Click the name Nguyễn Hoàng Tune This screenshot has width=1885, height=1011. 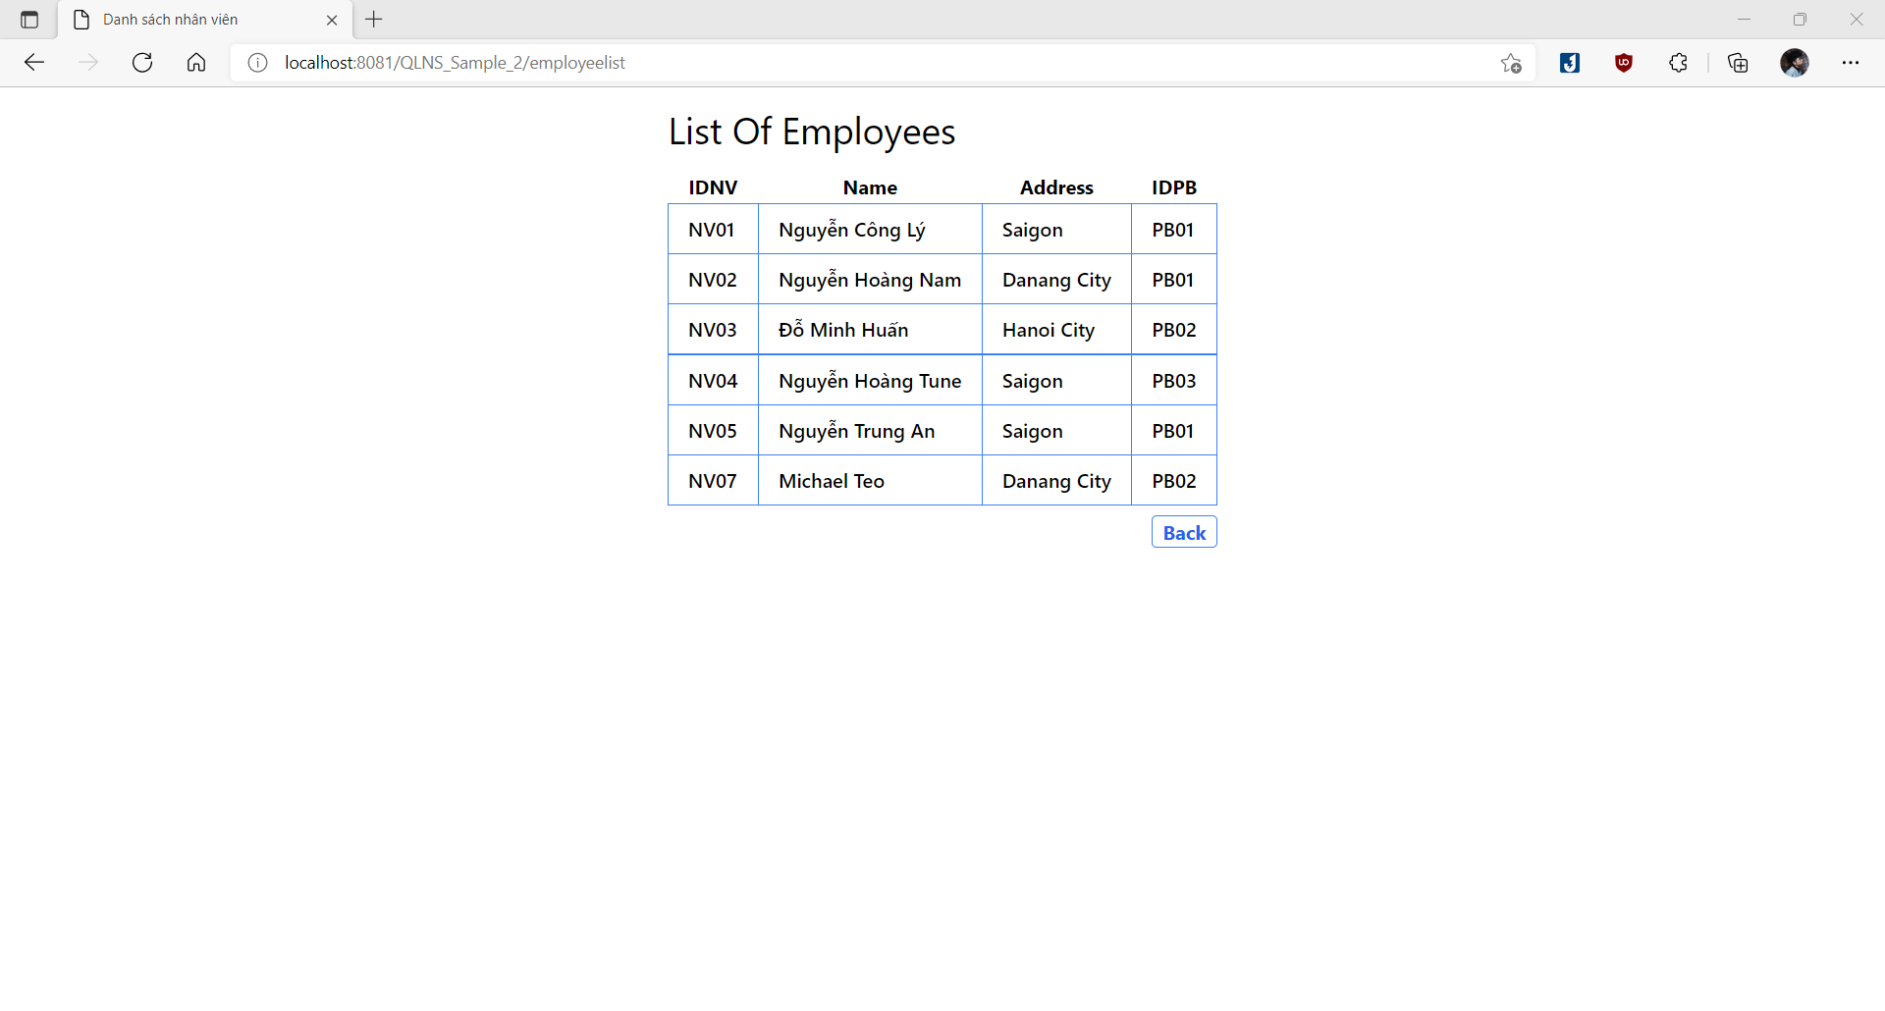pyautogui.click(x=870, y=381)
